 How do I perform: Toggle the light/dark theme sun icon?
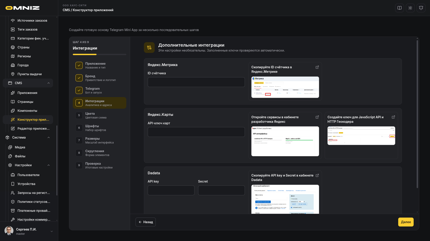pos(410,8)
